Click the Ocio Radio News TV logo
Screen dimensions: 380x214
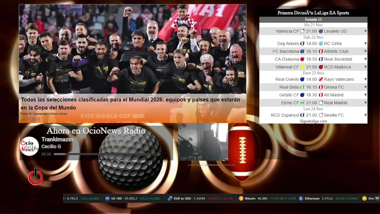tap(29, 146)
